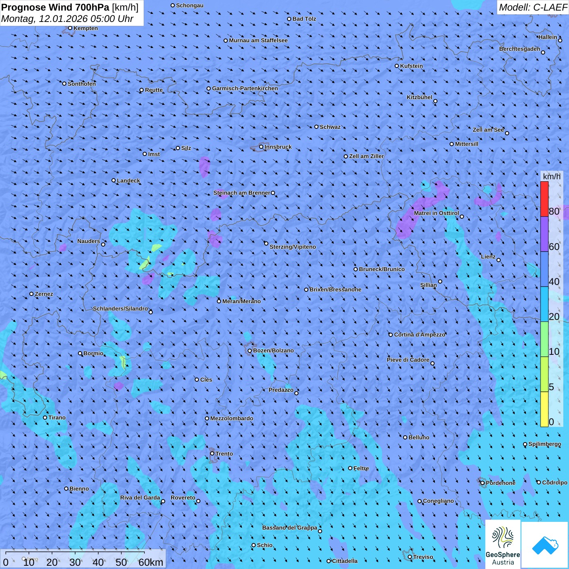Click the purple 60 km/h legend color
569x569 pixels.
(544, 234)
